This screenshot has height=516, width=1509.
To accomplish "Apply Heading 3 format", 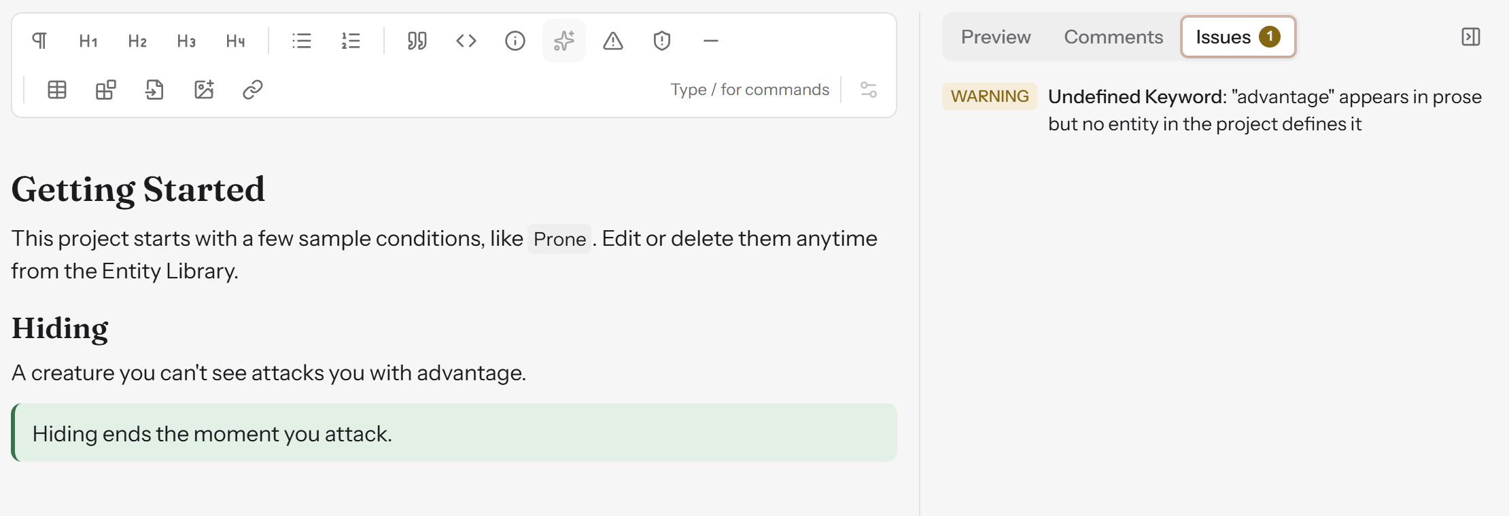I will pos(186,41).
